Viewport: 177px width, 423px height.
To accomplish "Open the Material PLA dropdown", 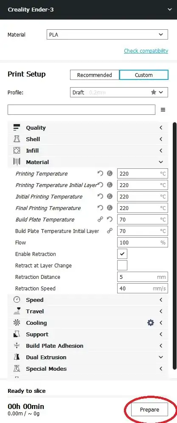I will 107,34.
